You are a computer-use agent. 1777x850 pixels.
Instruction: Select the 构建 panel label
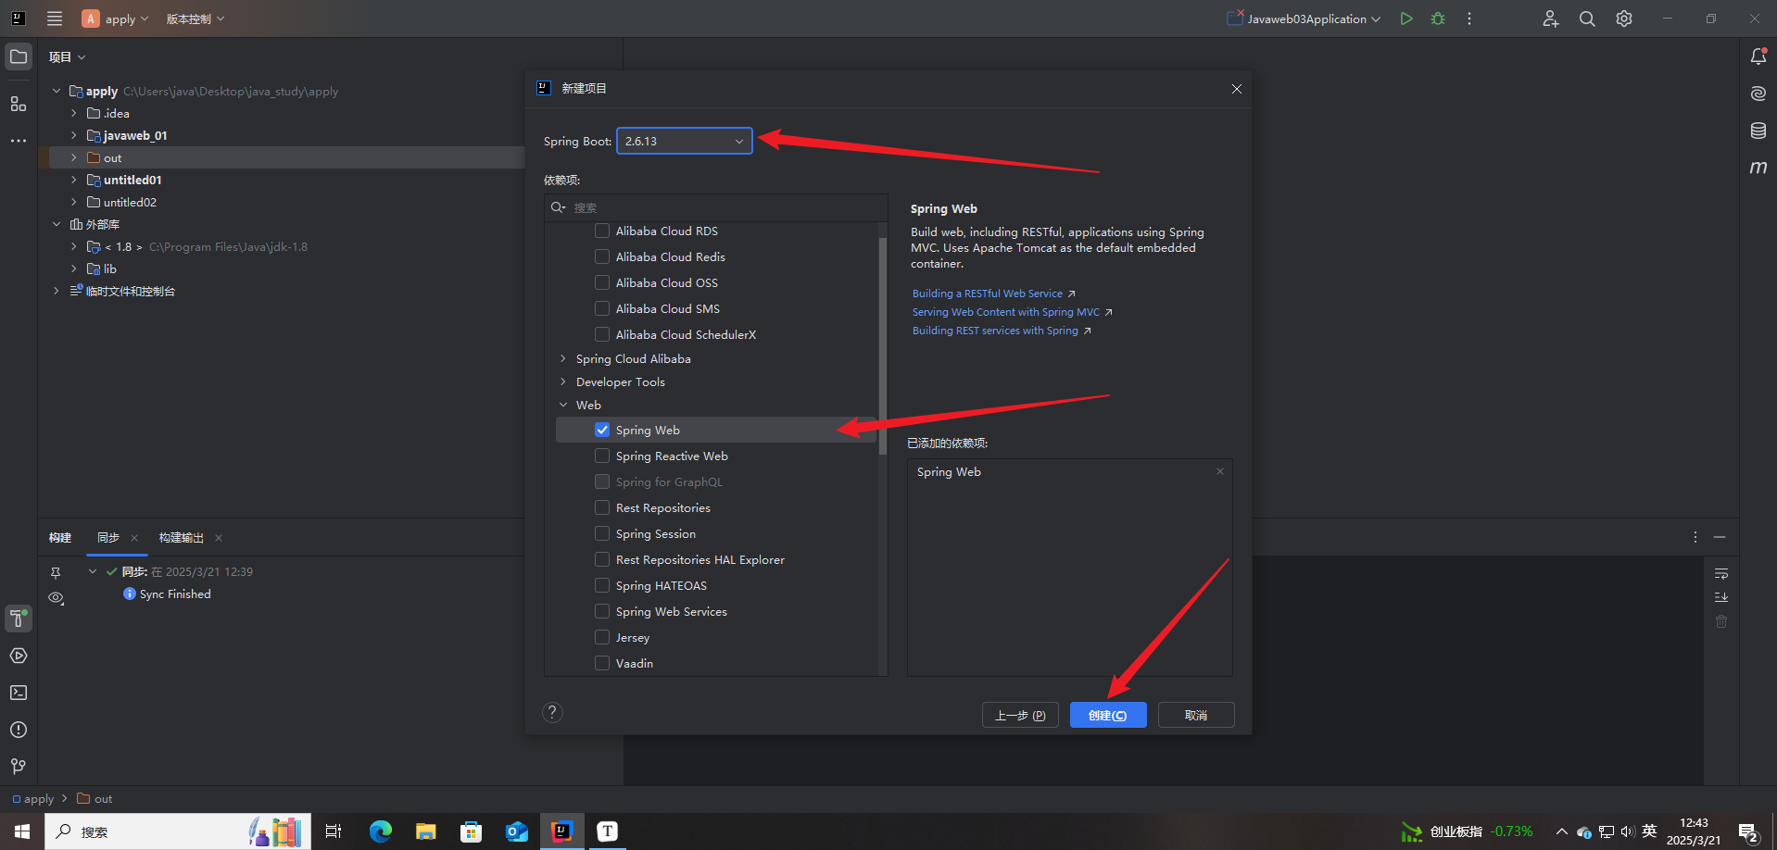coord(60,538)
